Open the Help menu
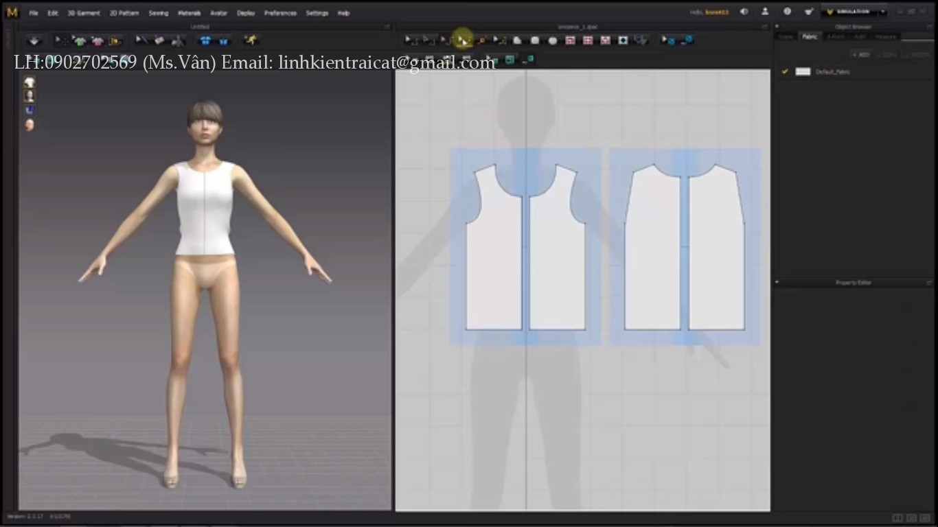Screen dimensions: 938x527 343,13
